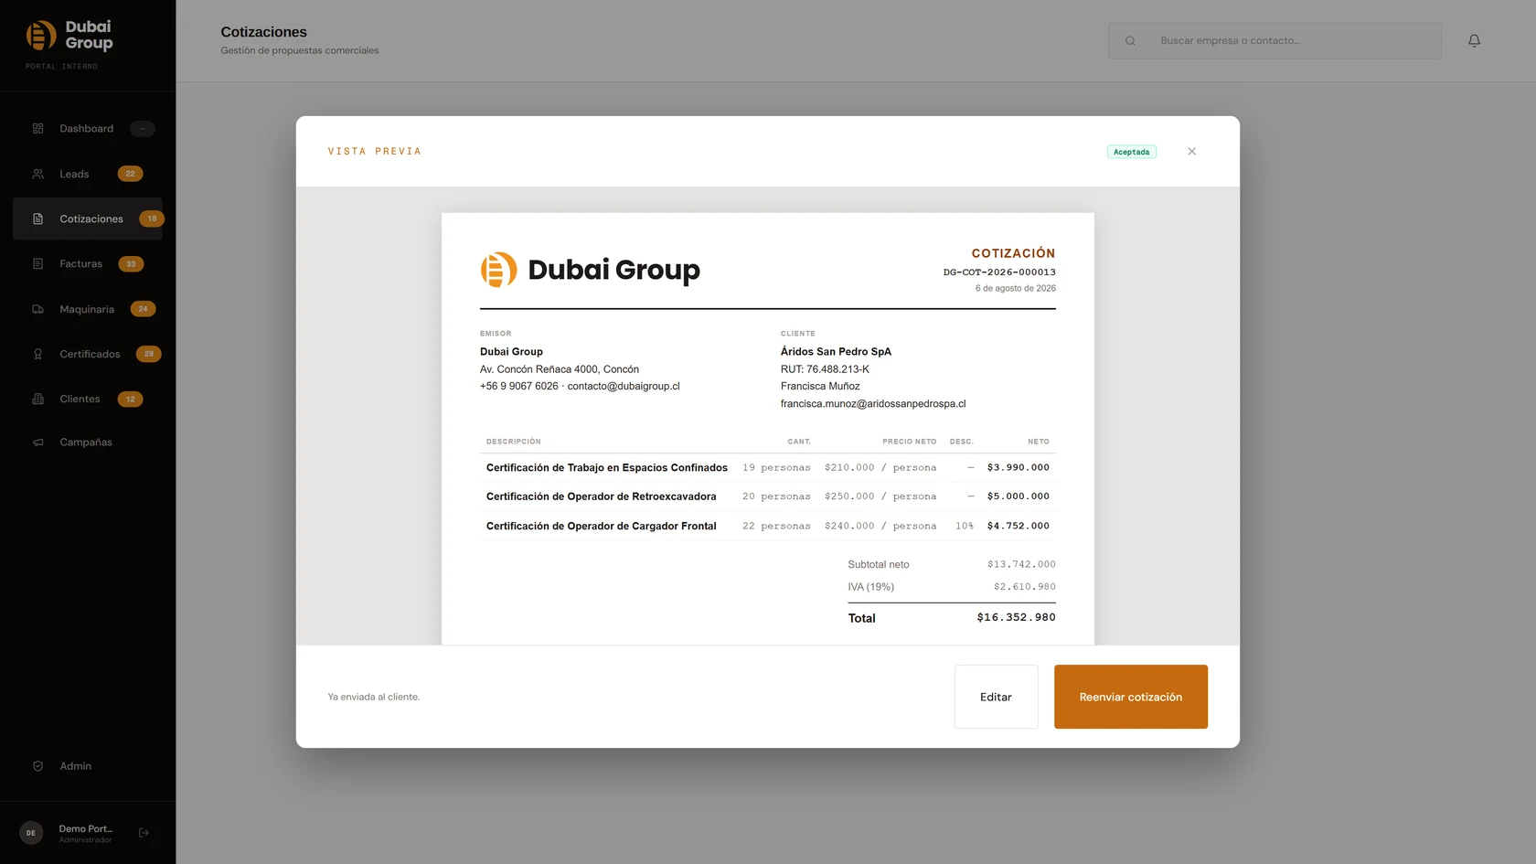Click the search magnifier icon

tap(1130, 40)
